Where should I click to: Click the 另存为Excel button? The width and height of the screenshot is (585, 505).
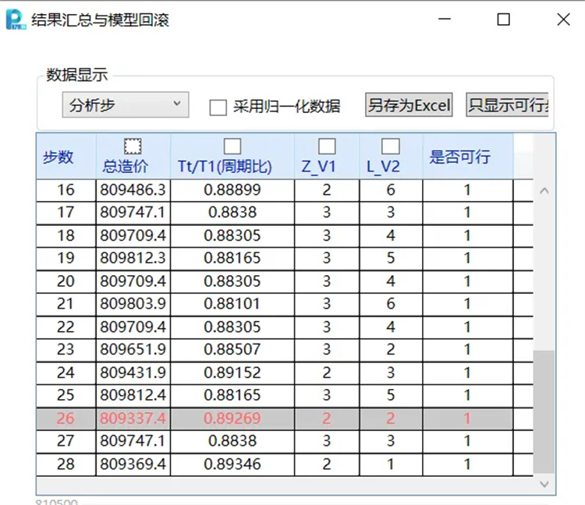click(409, 105)
